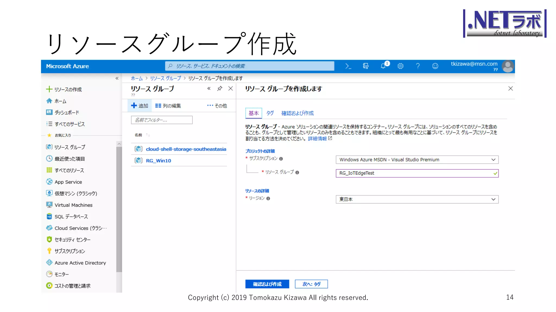Click the sidebar favorites scrollbar
Image resolution: width=556 pixels, height=312 pixels.
119,209
